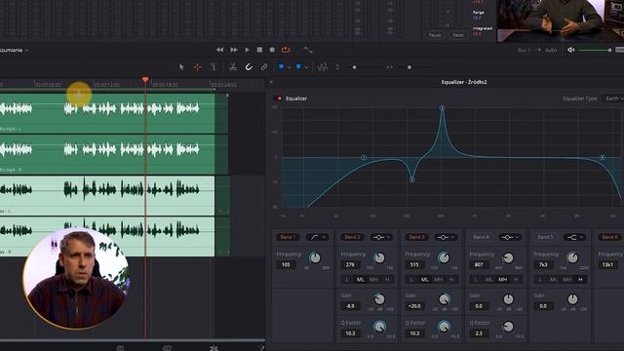Select the I-beam edit selection tool
624x351 pixels.
pyautogui.click(x=214, y=67)
